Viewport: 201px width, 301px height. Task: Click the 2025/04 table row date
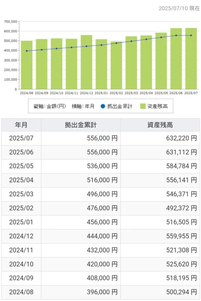21,180
